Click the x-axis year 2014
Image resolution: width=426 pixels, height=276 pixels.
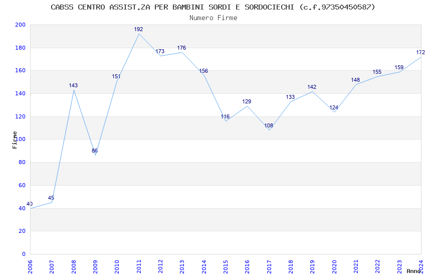204,267
